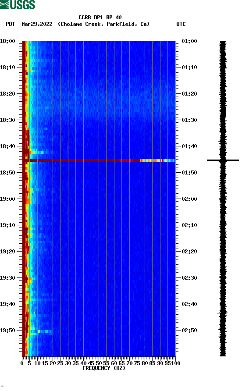Click the small waveform spike near 19:43
Screen dimensions: 242x391
(x=223, y=313)
